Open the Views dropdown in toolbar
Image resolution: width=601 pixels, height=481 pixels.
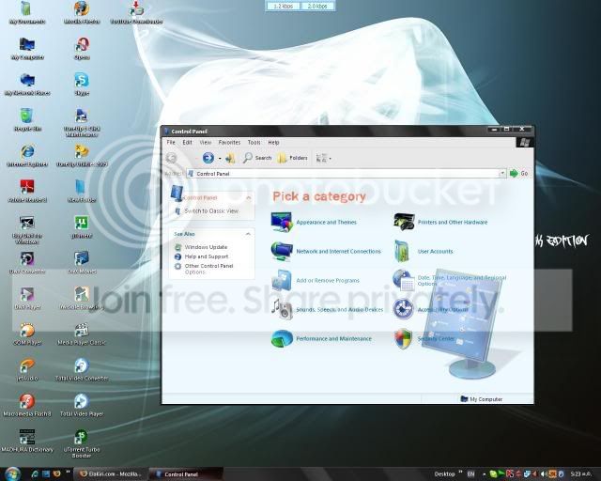pyautogui.click(x=323, y=158)
